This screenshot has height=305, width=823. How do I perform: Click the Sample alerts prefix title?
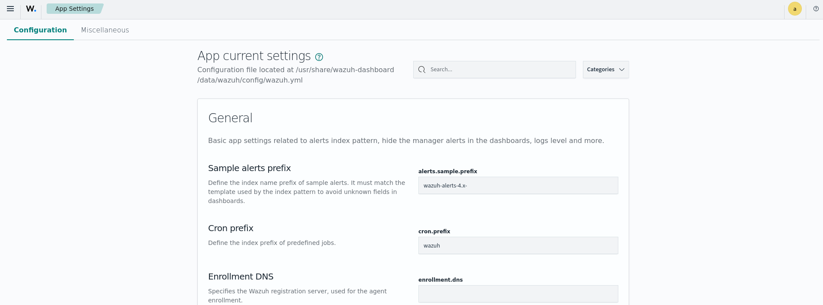tap(249, 168)
